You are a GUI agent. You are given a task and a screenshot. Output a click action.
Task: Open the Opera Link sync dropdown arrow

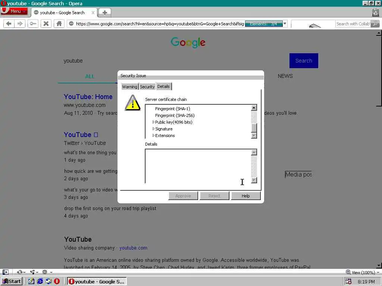(24, 272)
